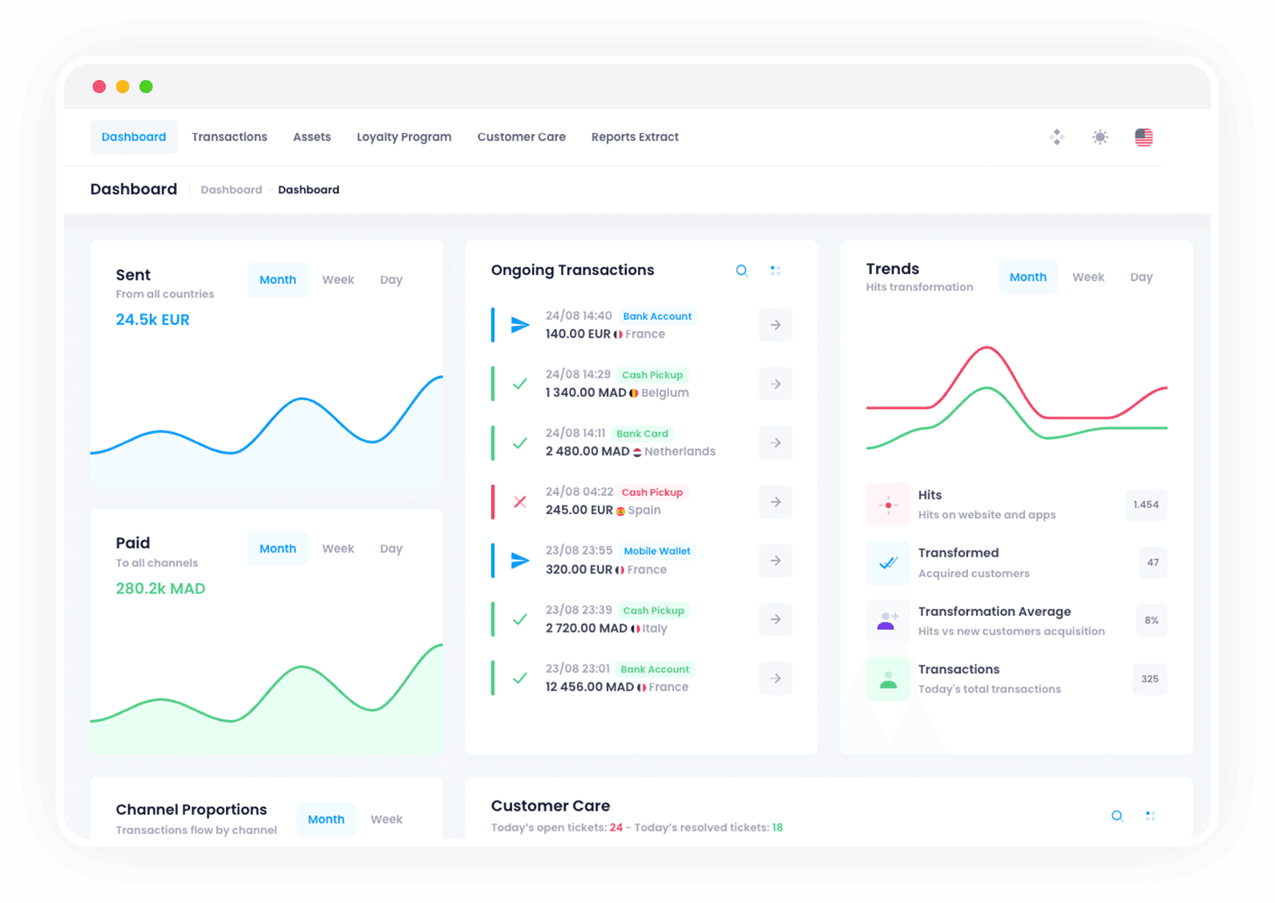Go to the Loyalty Program tab
This screenshot has width=1275, height=903.
point(404,137)
